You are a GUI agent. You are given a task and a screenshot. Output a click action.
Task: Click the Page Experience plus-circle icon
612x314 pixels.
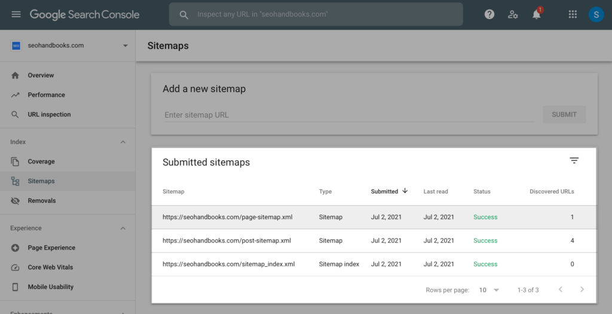coord(15,248)
